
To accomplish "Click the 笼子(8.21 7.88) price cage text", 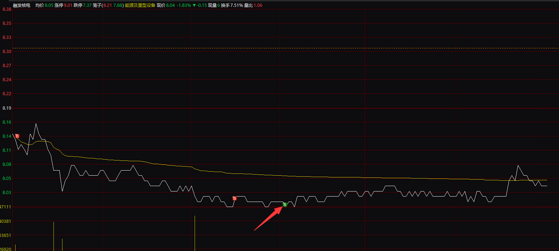I will [108, 5].
